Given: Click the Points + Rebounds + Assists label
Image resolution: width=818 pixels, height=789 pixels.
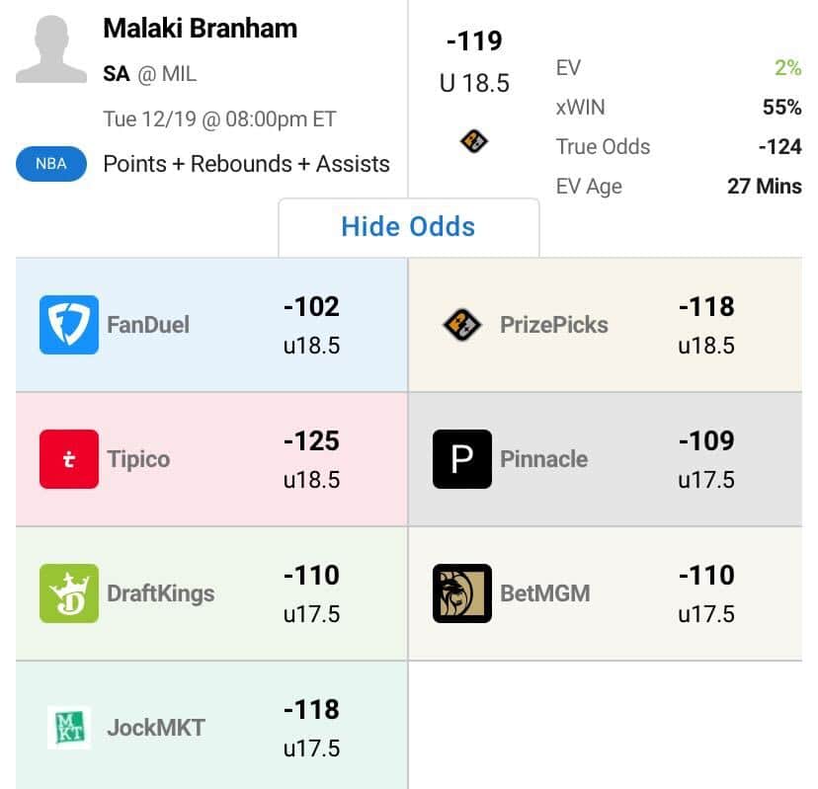Looking at the screenshot, I should coord(246,164).
